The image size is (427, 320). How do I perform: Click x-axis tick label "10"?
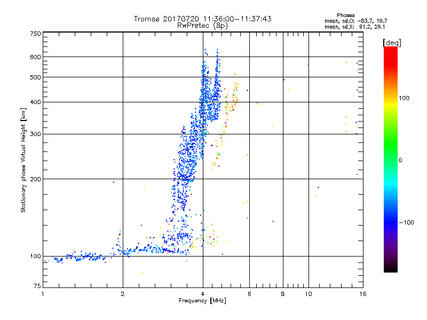(309, 294)
